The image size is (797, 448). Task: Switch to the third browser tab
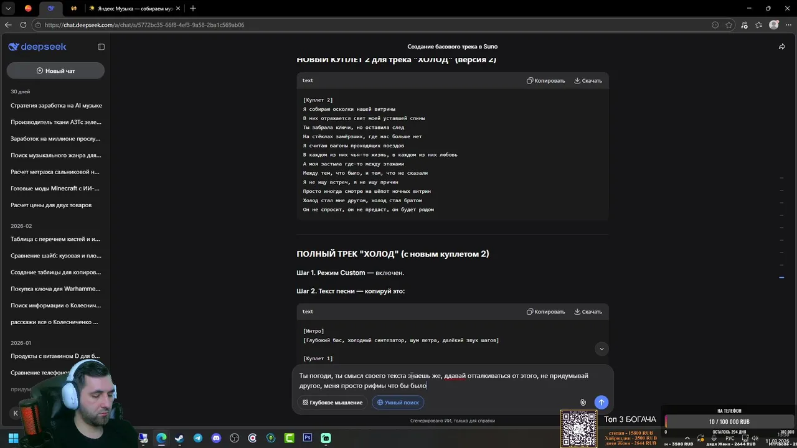click(x=73, y=8)
